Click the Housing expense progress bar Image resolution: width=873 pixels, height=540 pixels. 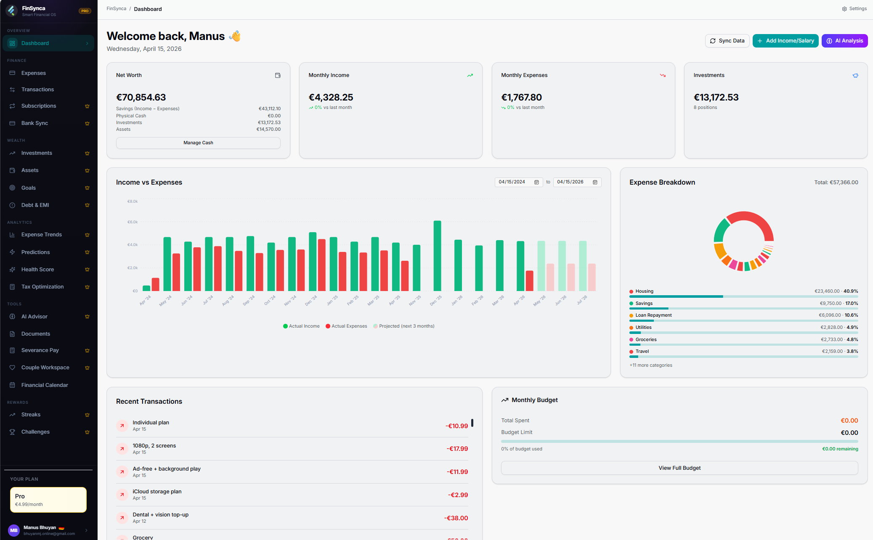(743, 296)
